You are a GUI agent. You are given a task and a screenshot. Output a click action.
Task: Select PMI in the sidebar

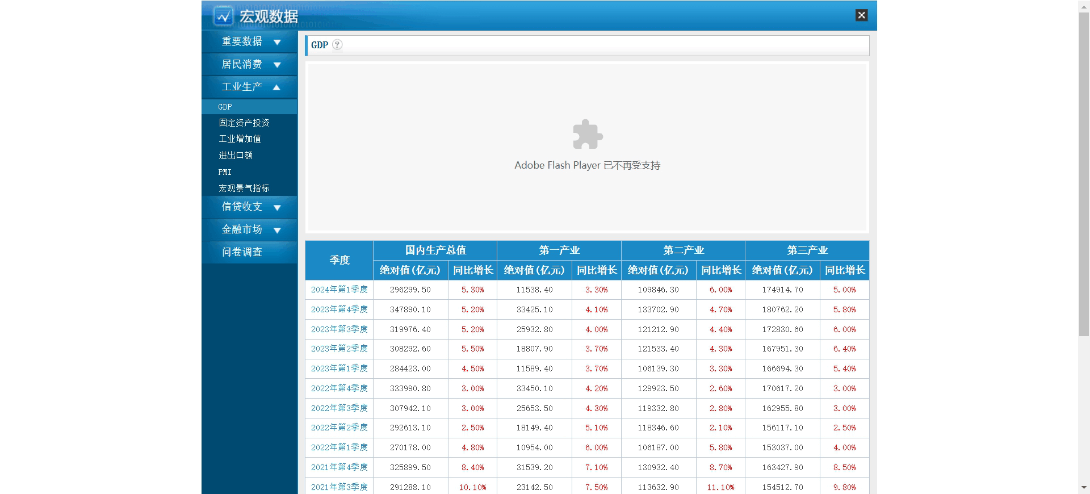click(225, 172)
